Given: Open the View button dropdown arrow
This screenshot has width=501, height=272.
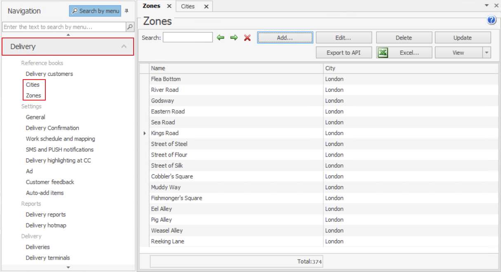Looking at the screenshot, I should 487,53.
